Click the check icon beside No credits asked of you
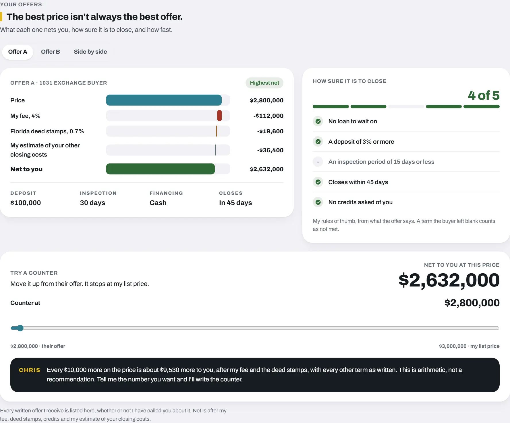 [x=318, y=202]
